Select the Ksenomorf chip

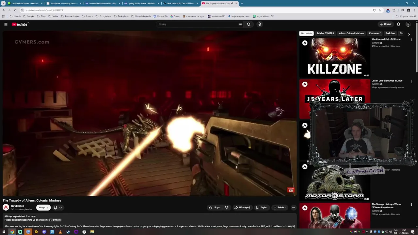point(375,33)
